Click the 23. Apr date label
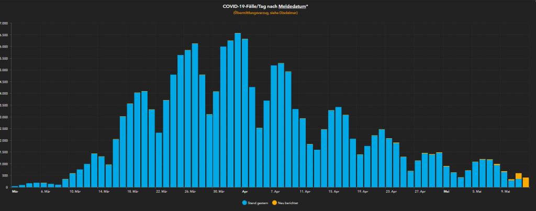 (390, 192)
